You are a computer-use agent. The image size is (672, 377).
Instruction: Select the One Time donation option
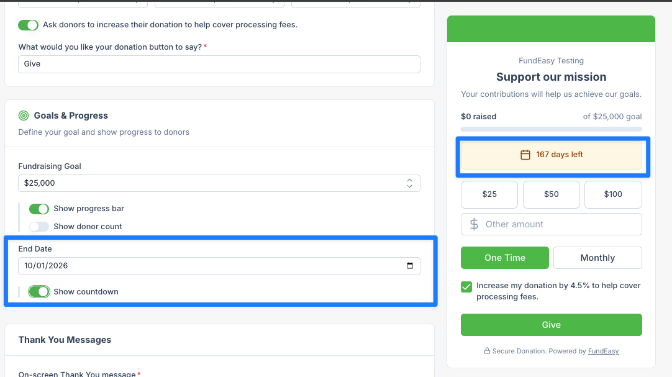(504, 258)
